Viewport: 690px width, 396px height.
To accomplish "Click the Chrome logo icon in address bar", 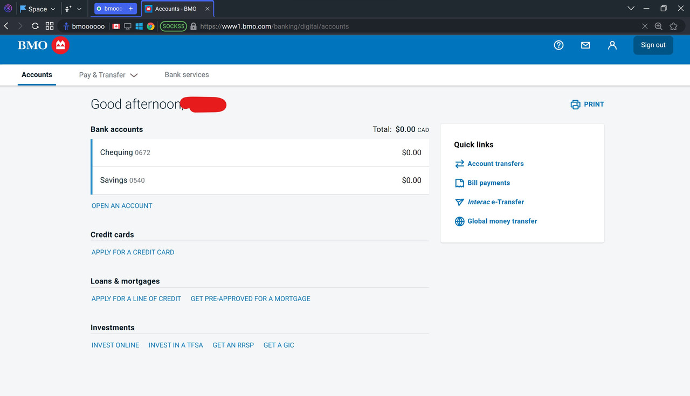I will click(x=150, y=26).
